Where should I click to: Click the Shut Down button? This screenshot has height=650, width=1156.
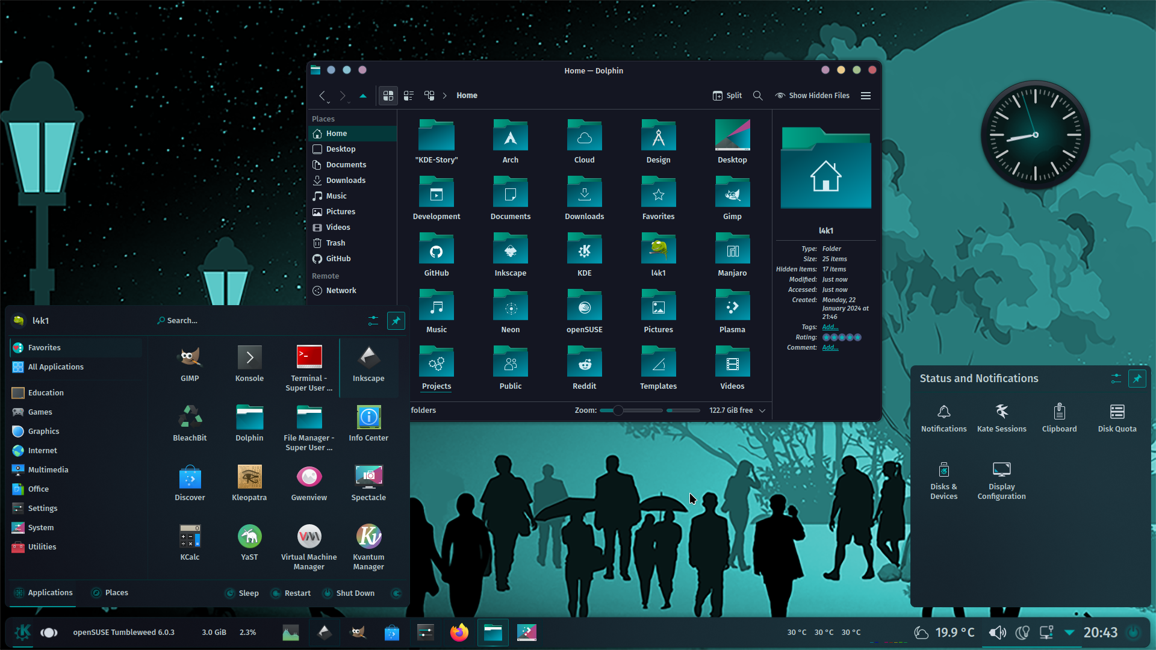pyautogui.click(x=349, y=593)
